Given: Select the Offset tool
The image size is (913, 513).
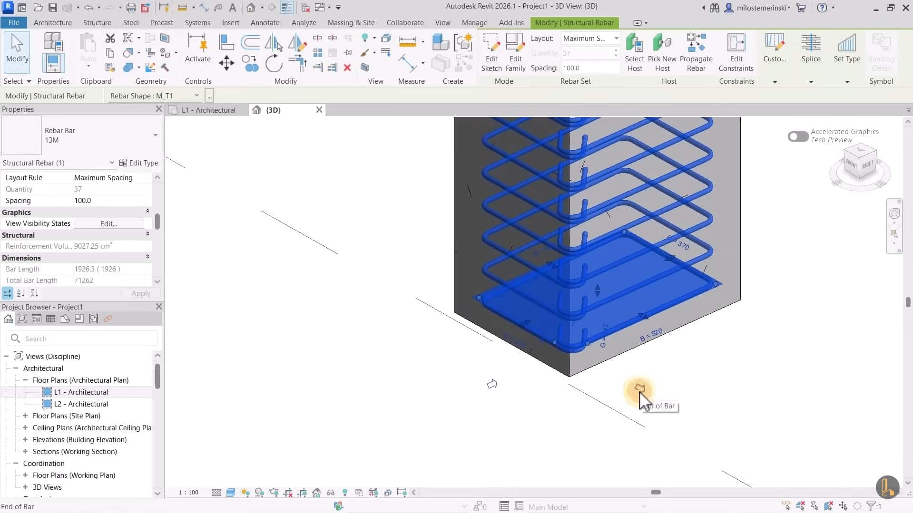Looking at the screenshot, I should [x=250, y=42].
